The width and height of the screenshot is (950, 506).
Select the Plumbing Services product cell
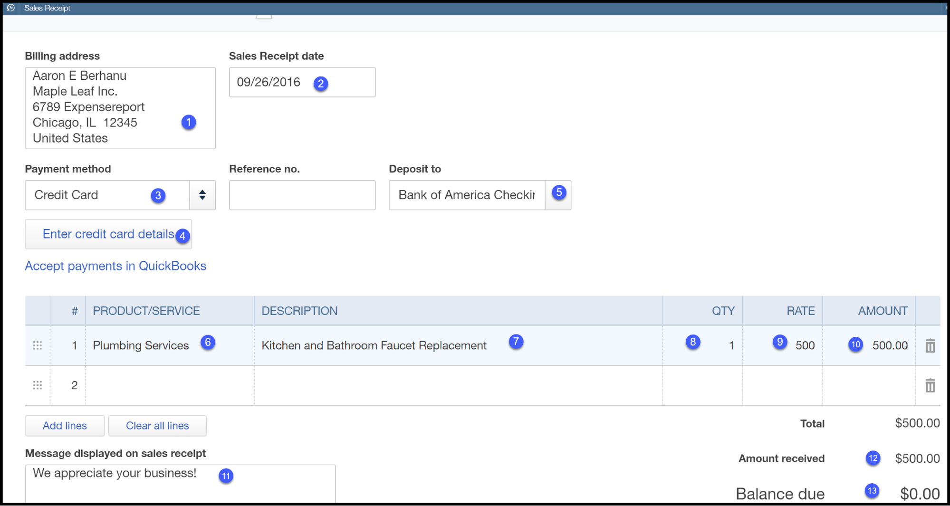pos(170,345)
